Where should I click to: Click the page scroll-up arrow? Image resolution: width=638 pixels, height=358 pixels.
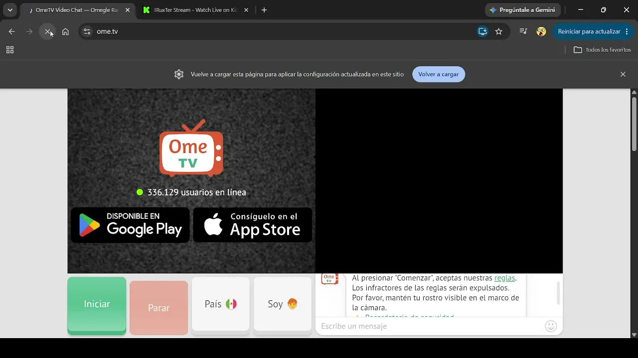(x=634, y=92)
